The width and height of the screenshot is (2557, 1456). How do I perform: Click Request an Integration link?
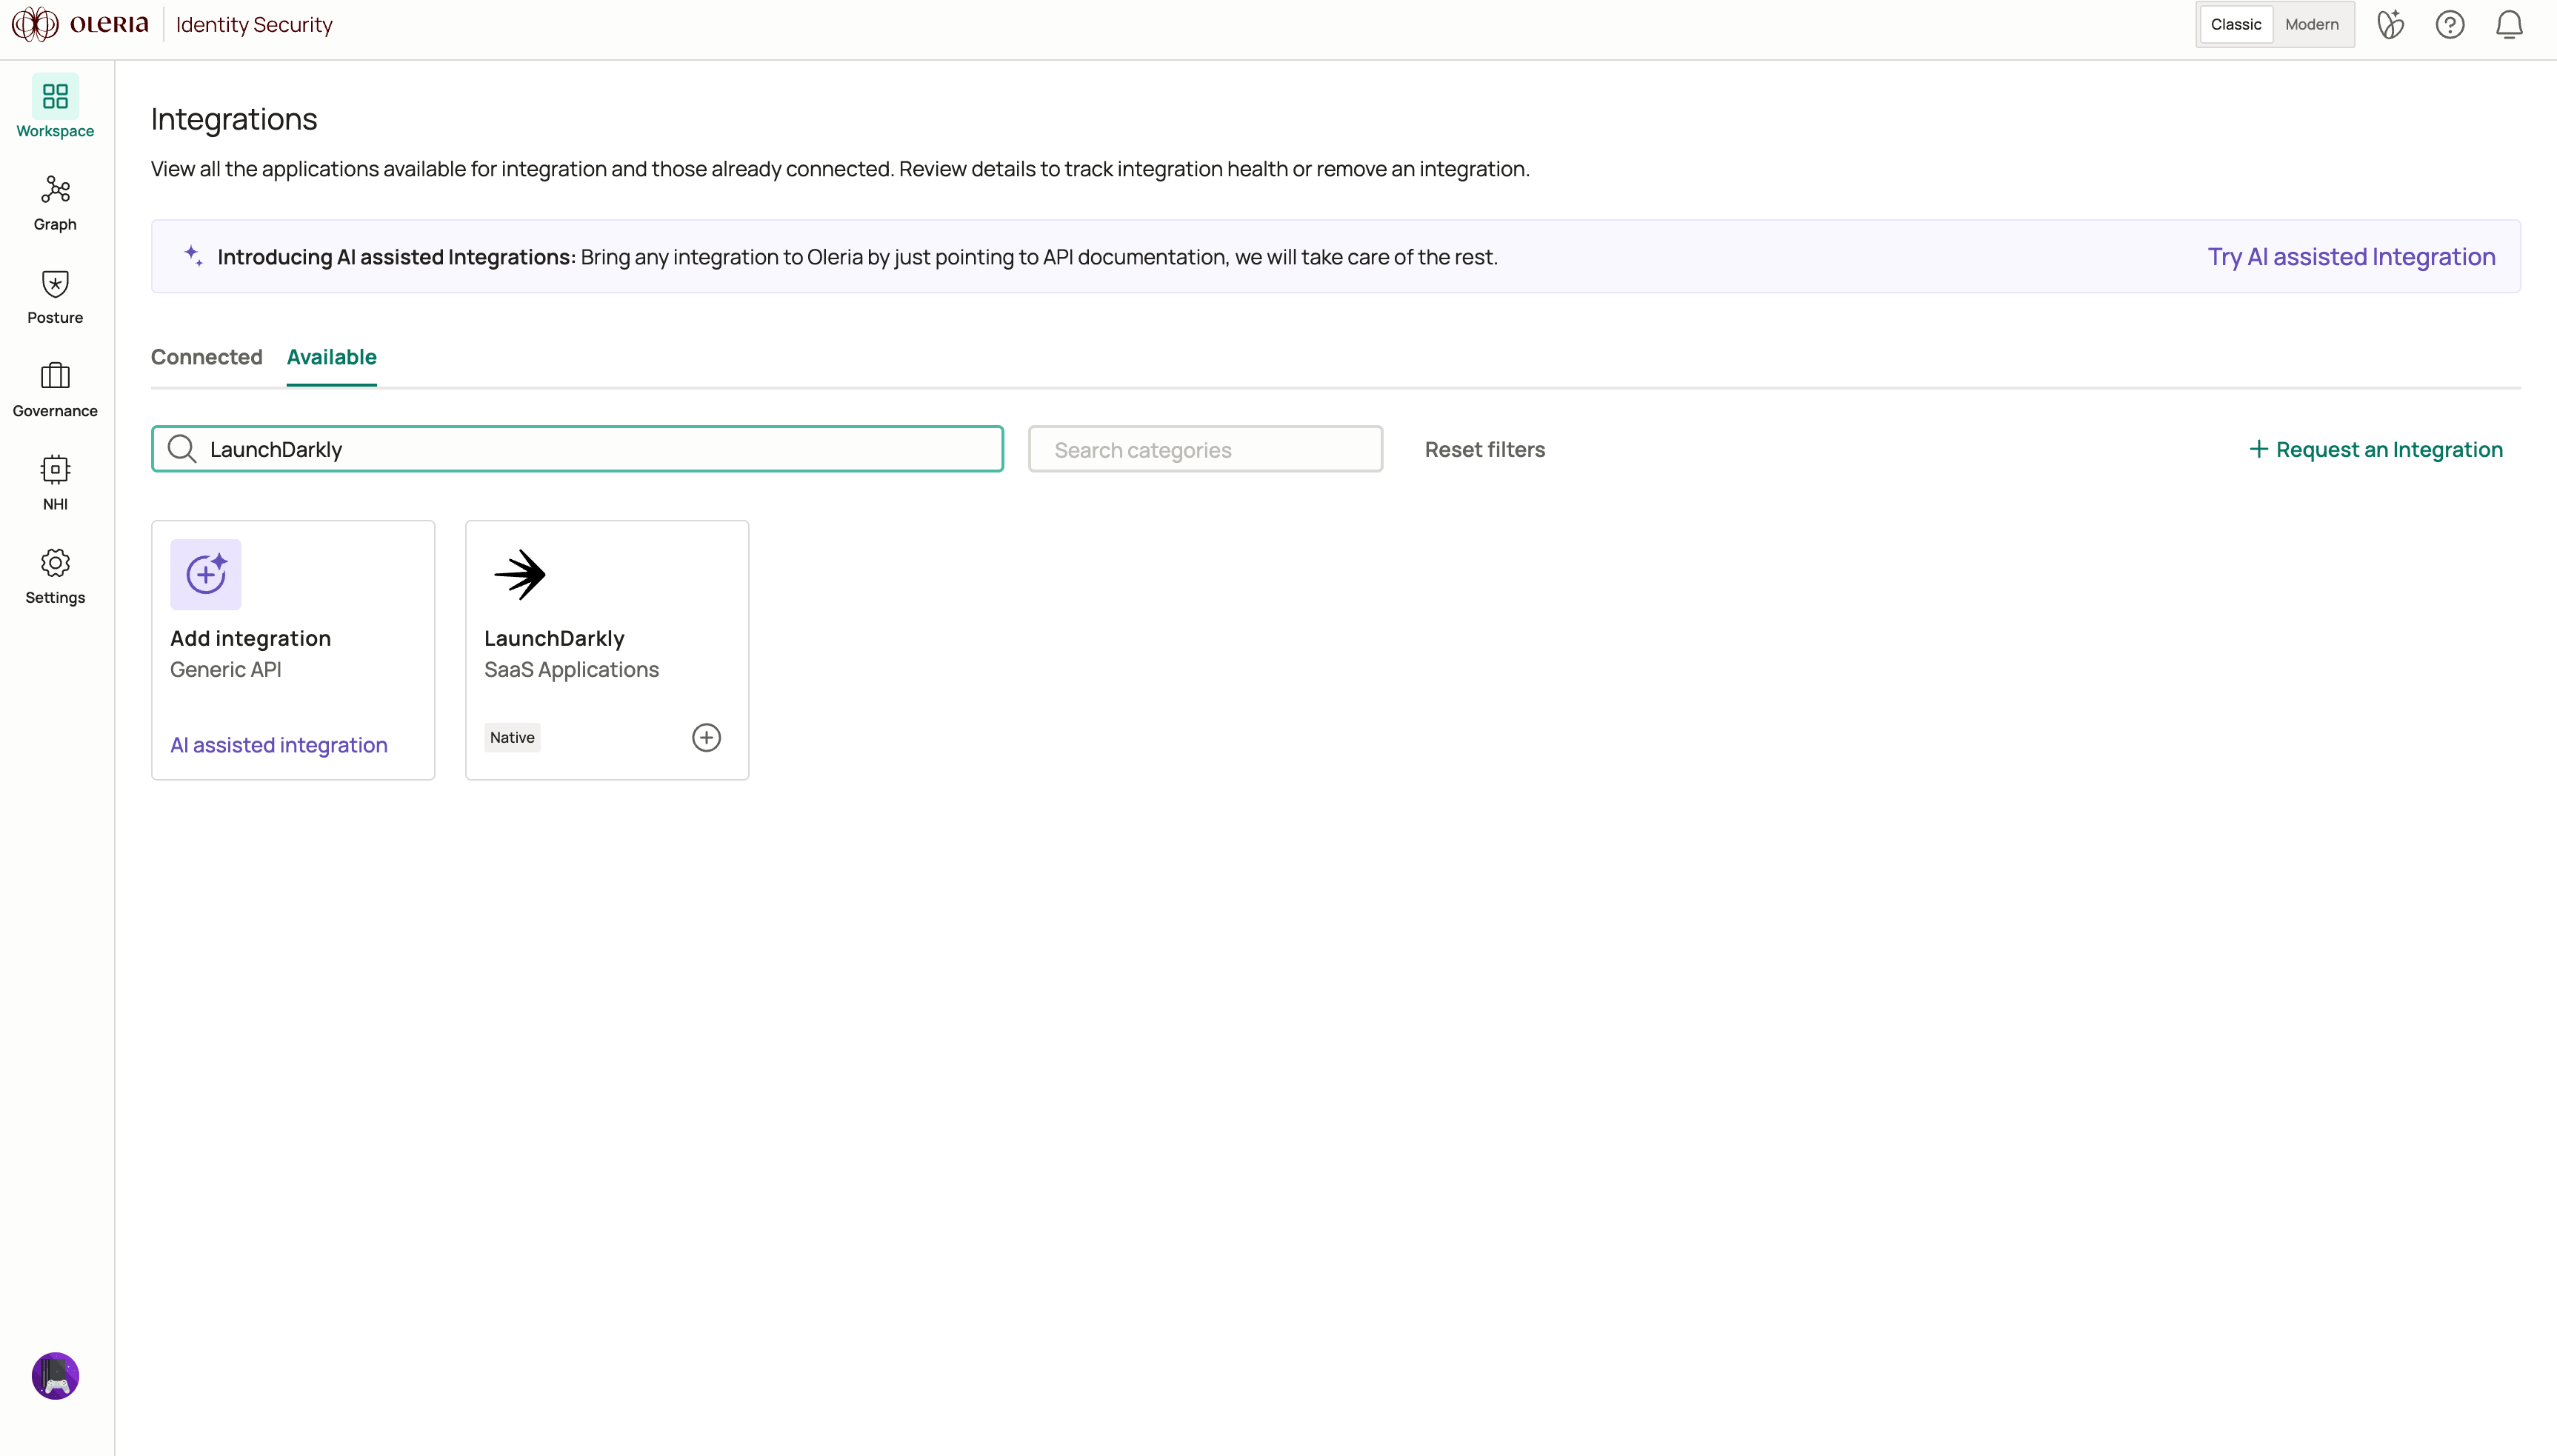[2375, 450]
